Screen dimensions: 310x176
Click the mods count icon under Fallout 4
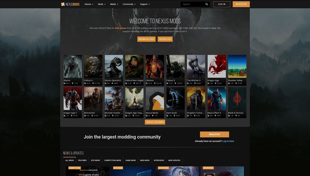click(85, 83)
